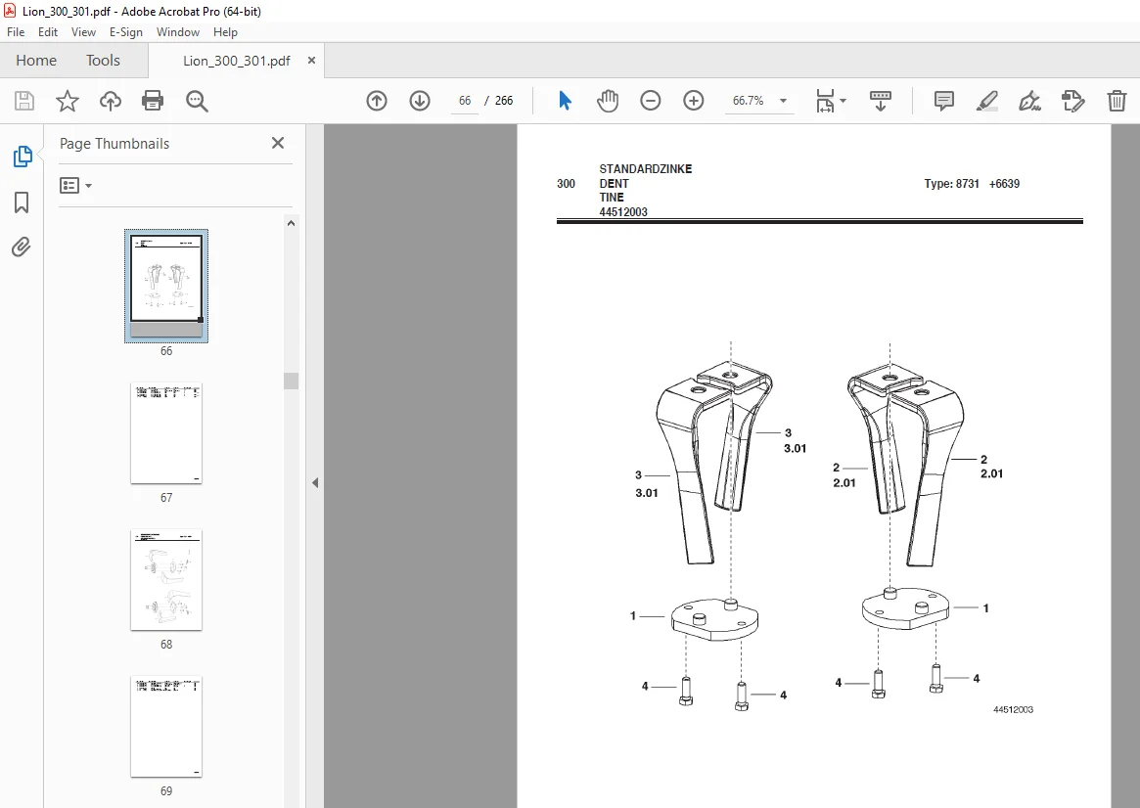
Task: Click the Stamp tool icon
Action: click(x=1072, y=101)
